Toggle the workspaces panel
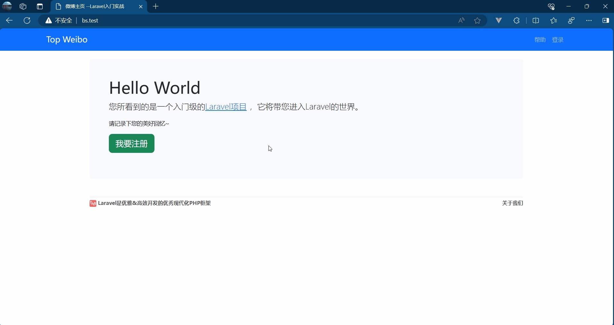This screenshot has width=614, height=325. [23, 6]
